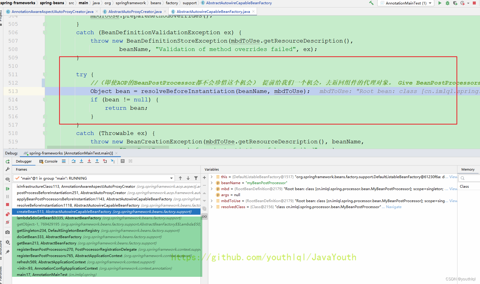480x284 pixels.
Task: Expand the mbd variable node
Action: 212,189
